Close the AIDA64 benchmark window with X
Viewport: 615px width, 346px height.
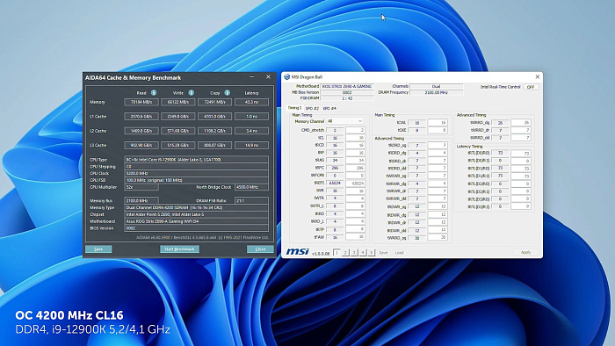tap(268, 77)
